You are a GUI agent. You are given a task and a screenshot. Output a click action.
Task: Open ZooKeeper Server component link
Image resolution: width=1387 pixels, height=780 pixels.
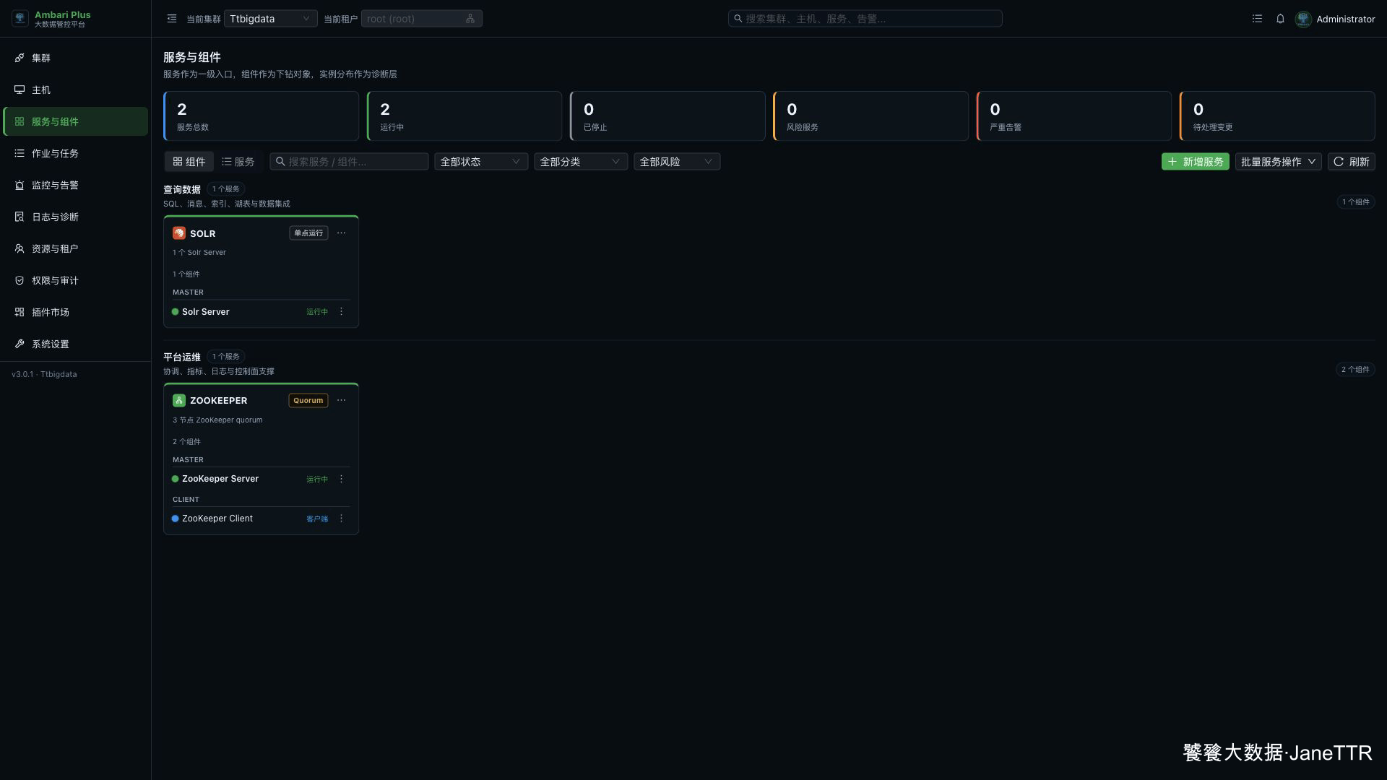[220, 479]
